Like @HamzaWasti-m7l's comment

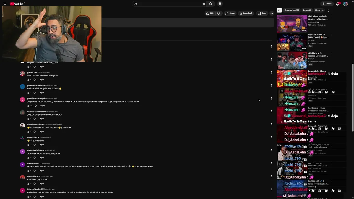[28, 197]
